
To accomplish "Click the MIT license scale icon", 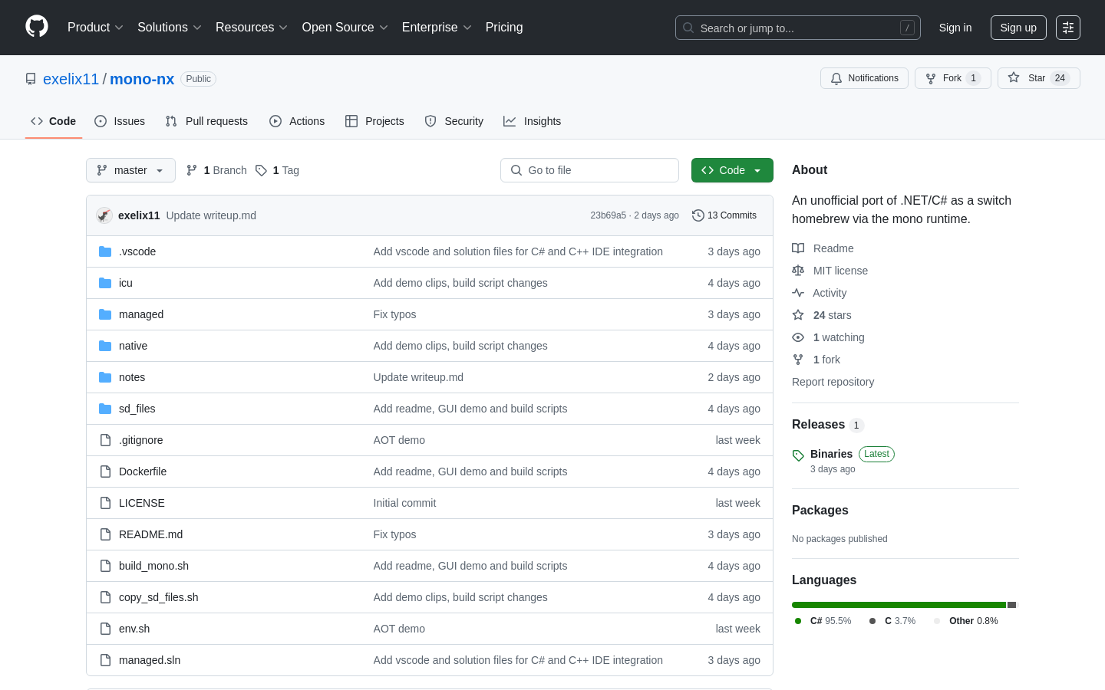I will 798,271.
